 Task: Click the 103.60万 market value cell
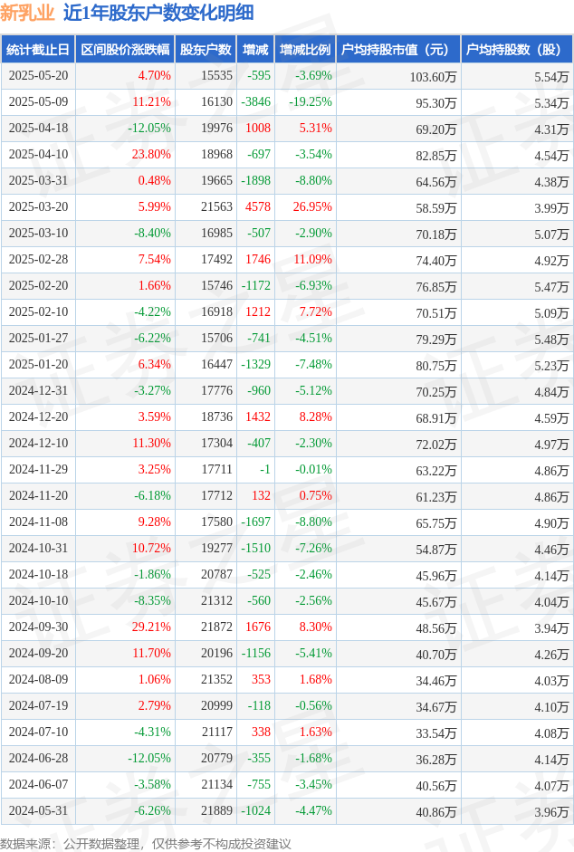click(x=433, y=77)
